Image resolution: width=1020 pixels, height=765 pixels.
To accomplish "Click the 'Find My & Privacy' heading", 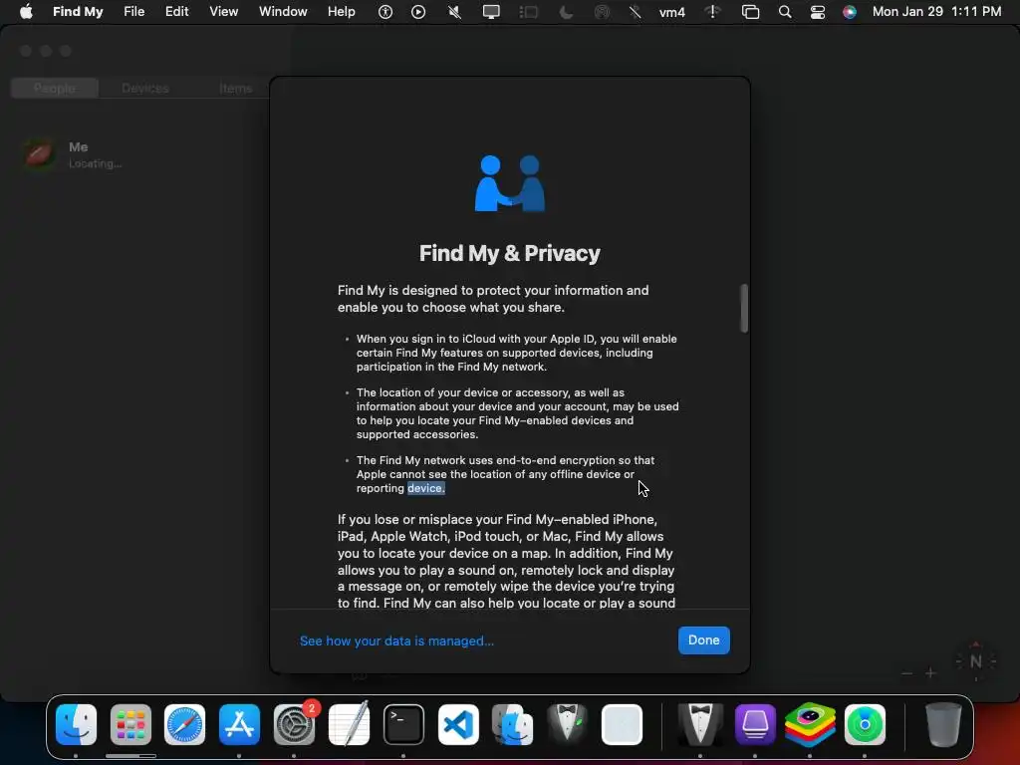I will tap(509, 253).
